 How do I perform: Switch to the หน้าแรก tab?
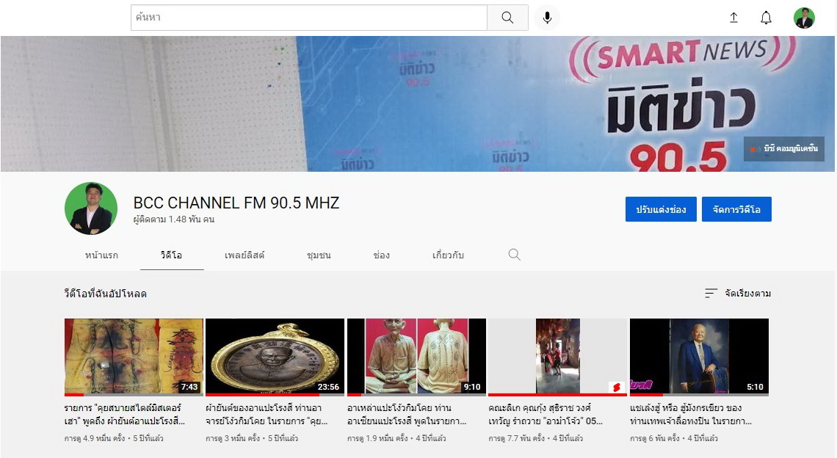click(x=101, y=255)
